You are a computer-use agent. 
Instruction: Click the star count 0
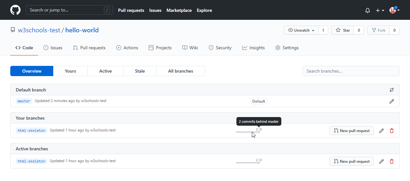359,30
